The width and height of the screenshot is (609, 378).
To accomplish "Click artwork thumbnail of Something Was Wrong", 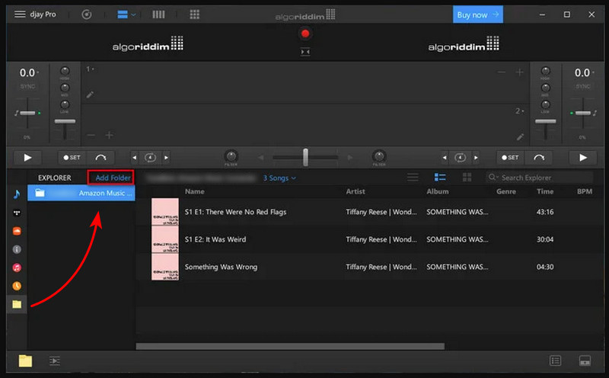I will pos(165,267).
